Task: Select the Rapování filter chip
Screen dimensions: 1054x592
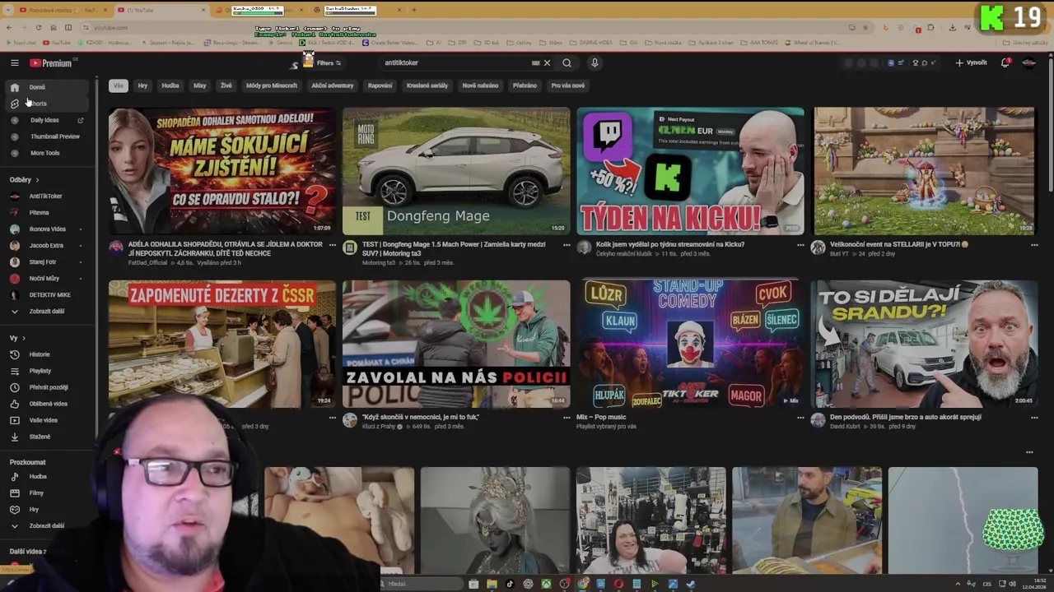Action: 380,86
